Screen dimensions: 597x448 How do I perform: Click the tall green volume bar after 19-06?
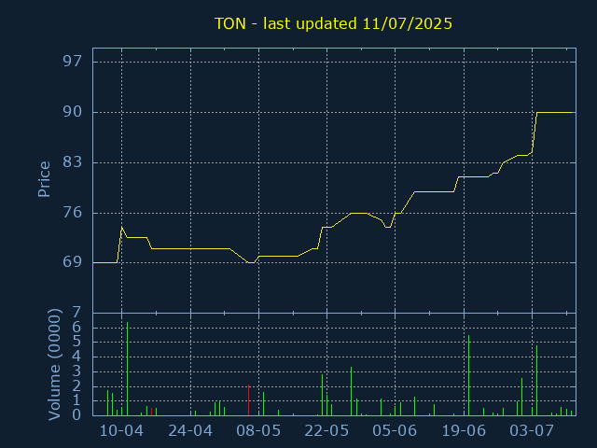pyautogui.click(x=468, y=375)
